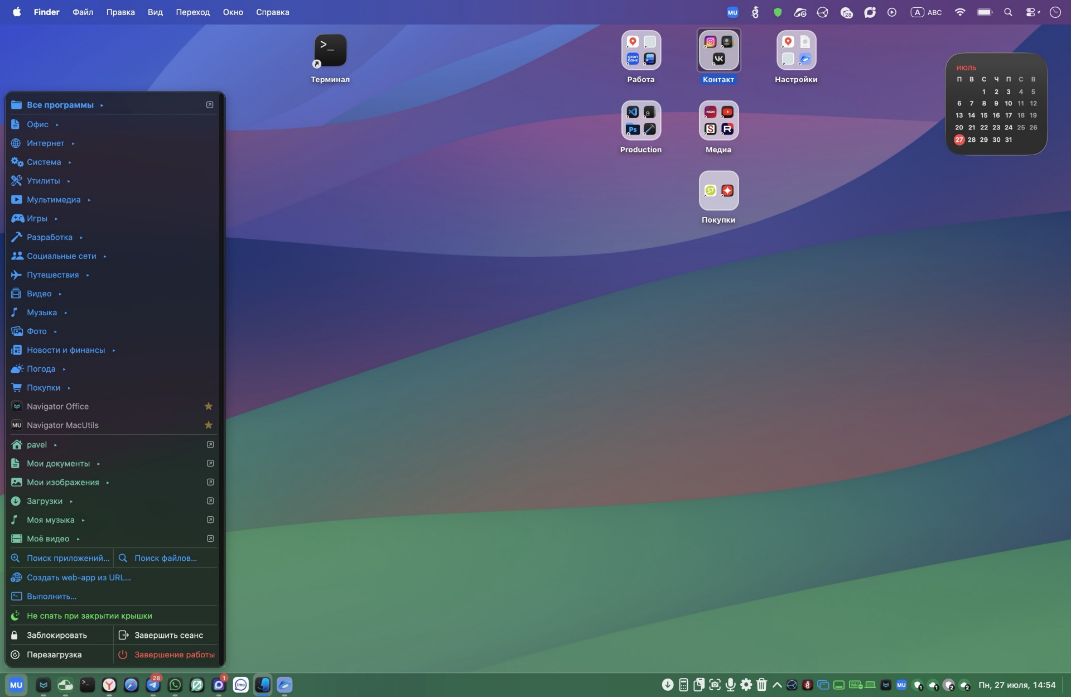Open the microphone icon in the tray
This screenshot has height=697, width=1071.
point(730,685)
